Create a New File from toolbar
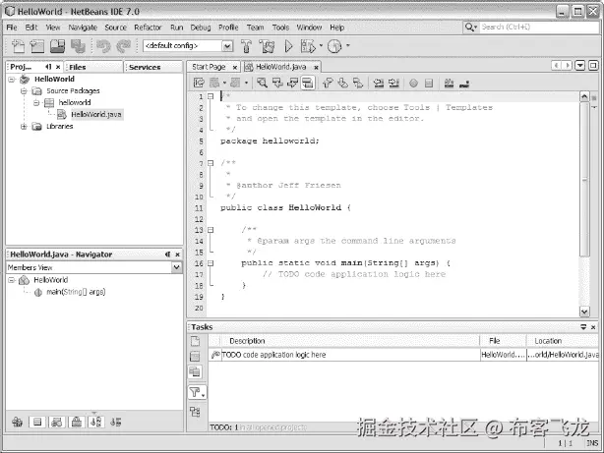Image resolution: width=604 pixels, height=453 pixels. tap(18, 46)
